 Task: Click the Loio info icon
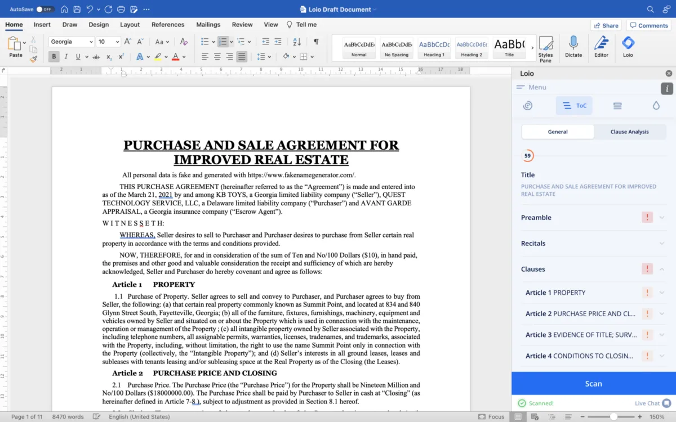[667, 88]
